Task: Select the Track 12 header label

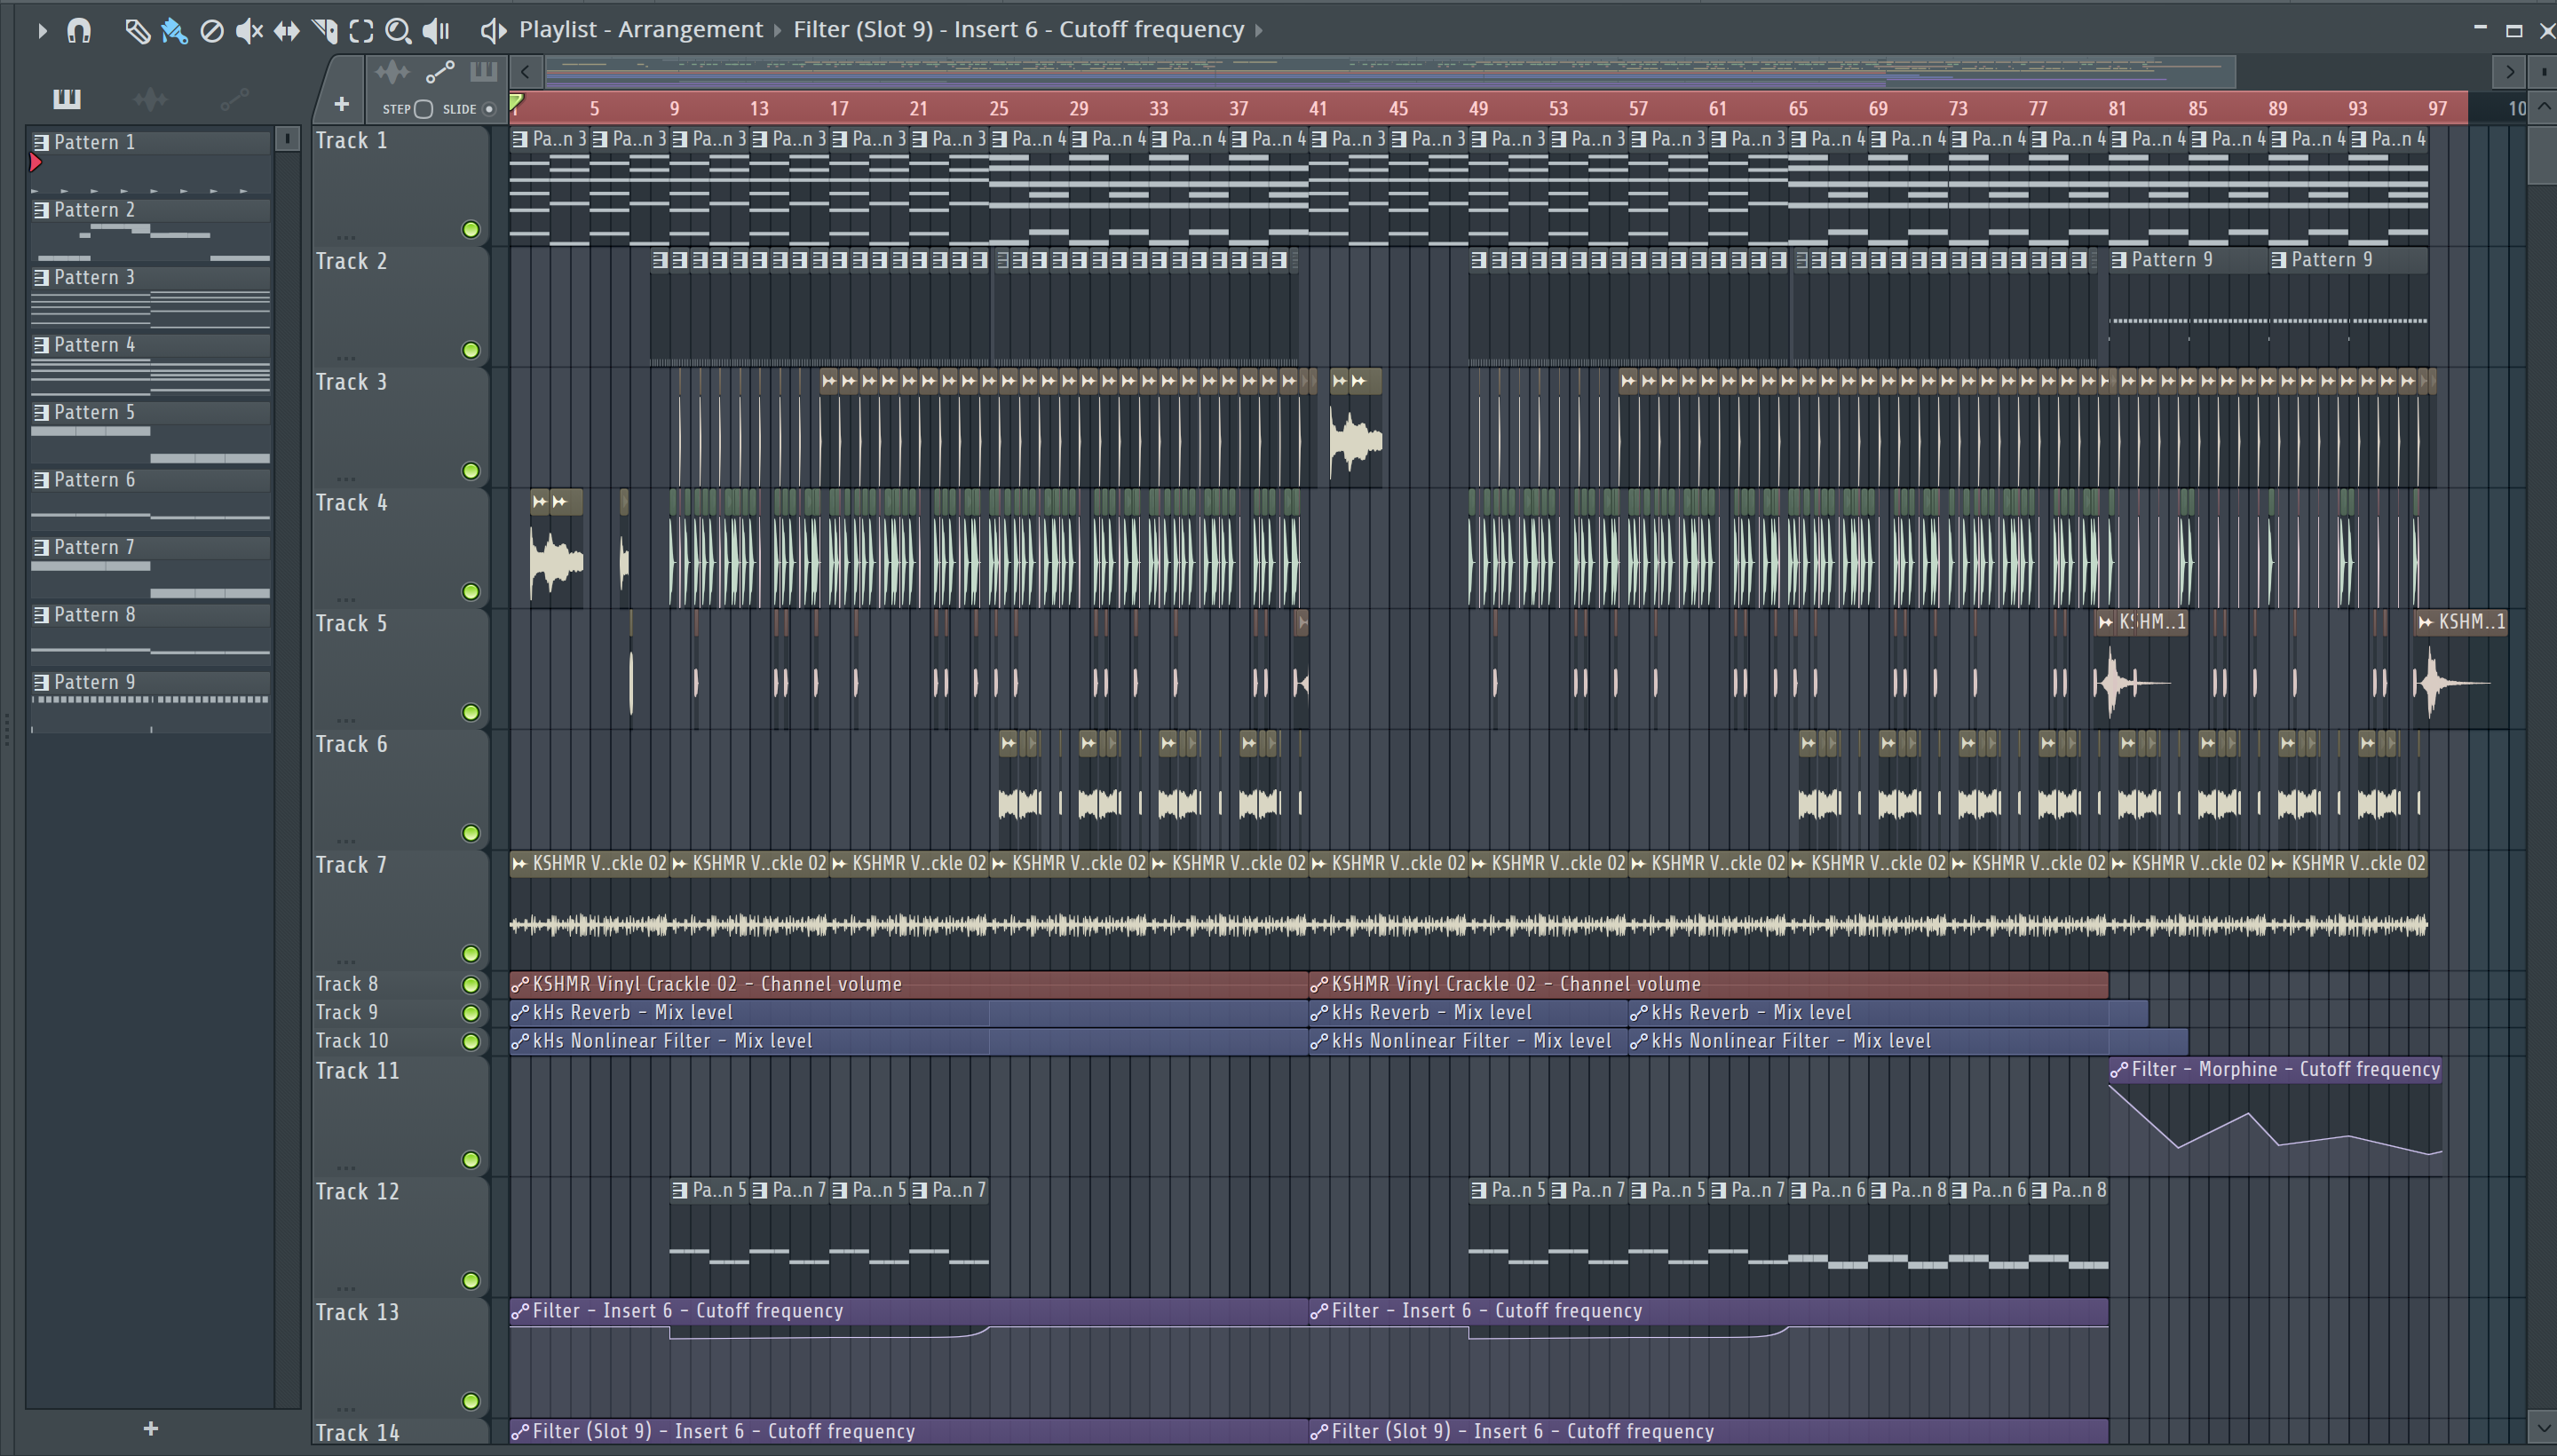Action: pos(357,1191)
